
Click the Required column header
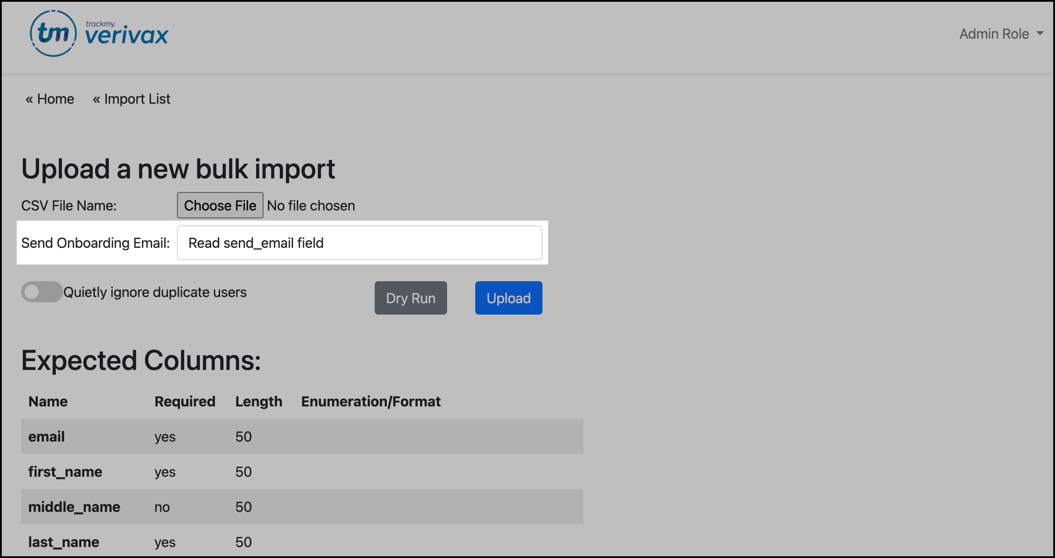coord(184,401)
